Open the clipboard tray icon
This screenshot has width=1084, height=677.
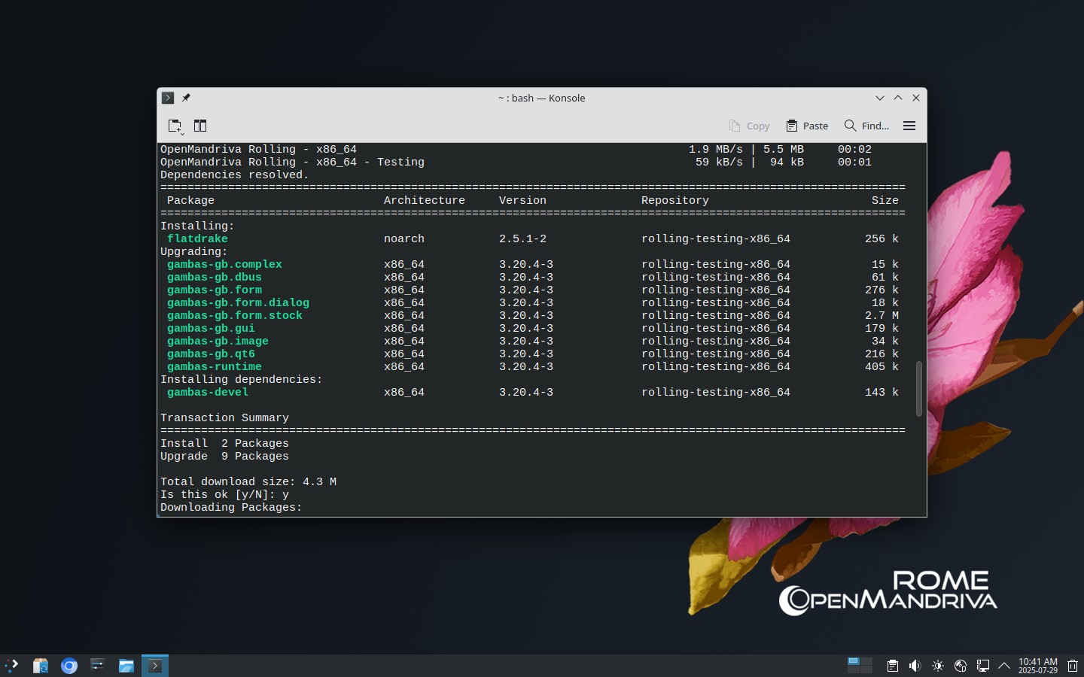(x=892, y=666)
